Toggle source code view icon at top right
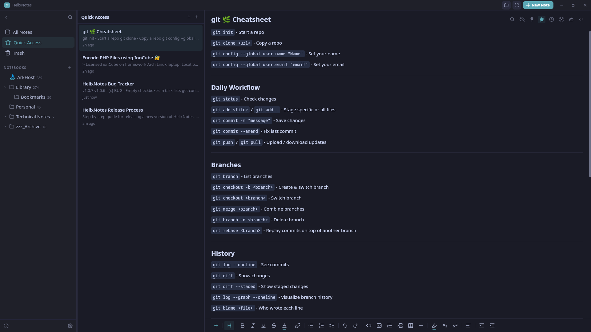 click(581, 19)
